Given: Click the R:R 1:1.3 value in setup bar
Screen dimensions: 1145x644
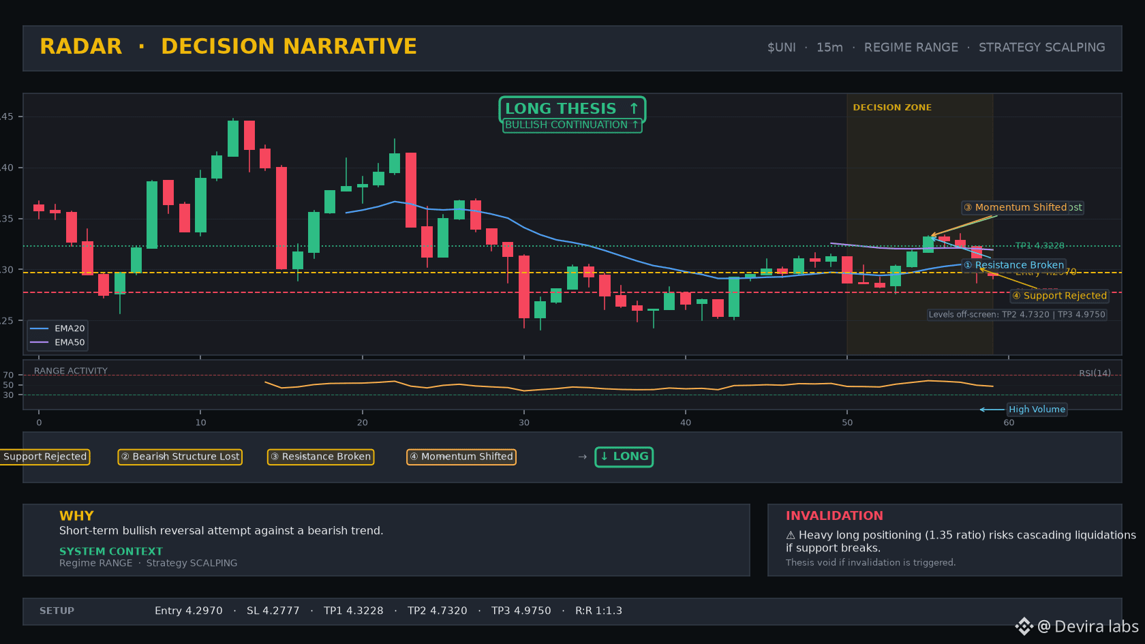Looking at the screenshot, I should 598,611.
